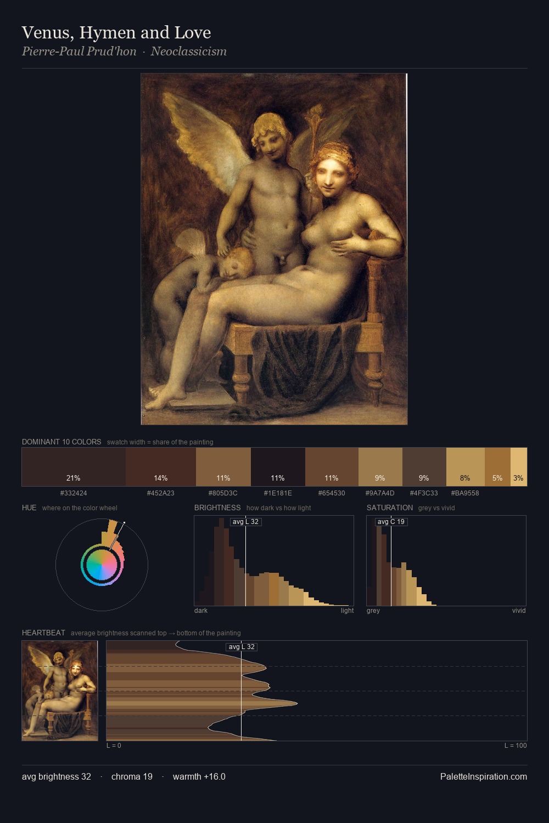Viewport: 549px width, 823px height.
Task: Select the near-black swatch above #1E181E
Action: pyautogui.click(x=278, y=467)
